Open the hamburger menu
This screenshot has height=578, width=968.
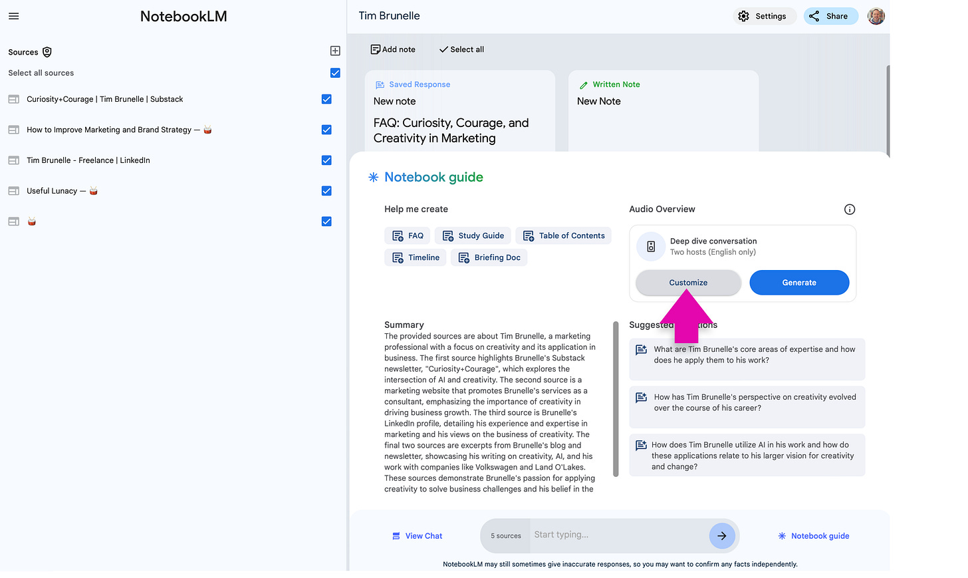pyautogui.click(x=13, y=16)
